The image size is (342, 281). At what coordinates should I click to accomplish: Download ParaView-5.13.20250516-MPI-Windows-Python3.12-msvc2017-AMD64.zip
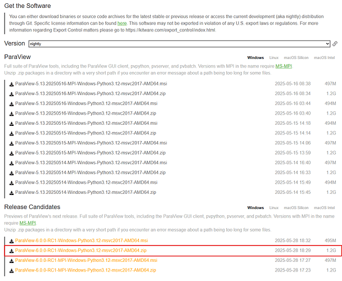[91, 93]
